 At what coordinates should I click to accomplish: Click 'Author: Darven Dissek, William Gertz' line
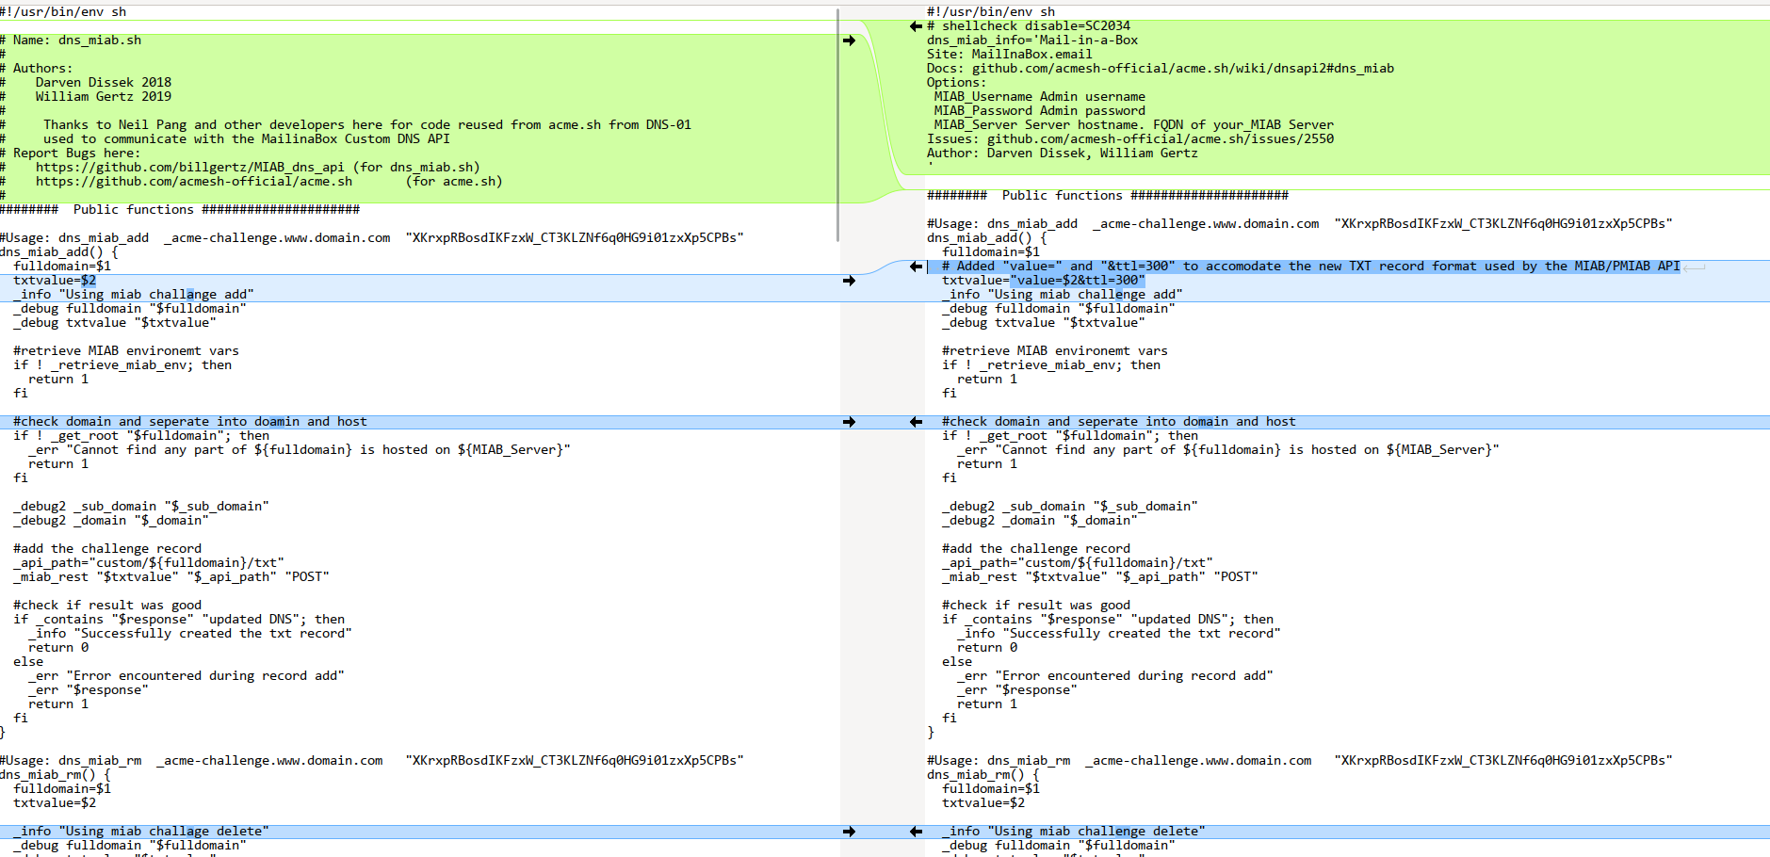pos(1063,154)
